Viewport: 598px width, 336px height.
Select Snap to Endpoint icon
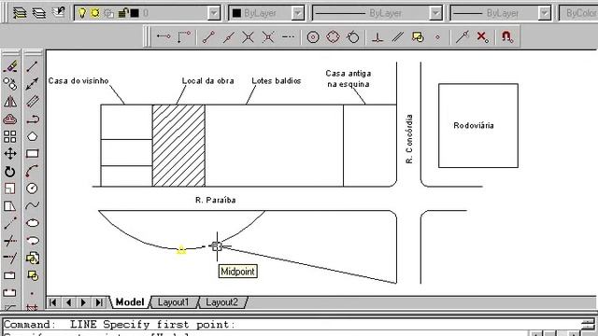pyautogui.click(x=208, y=37)
